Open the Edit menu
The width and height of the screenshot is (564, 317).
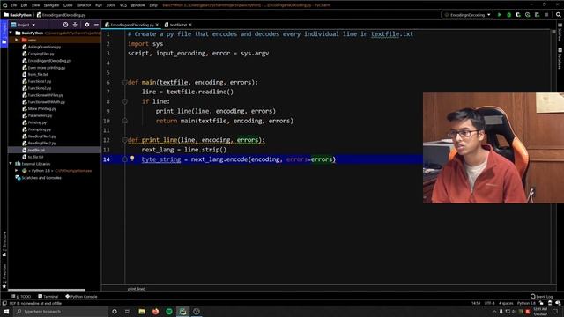tap(24, 5)
